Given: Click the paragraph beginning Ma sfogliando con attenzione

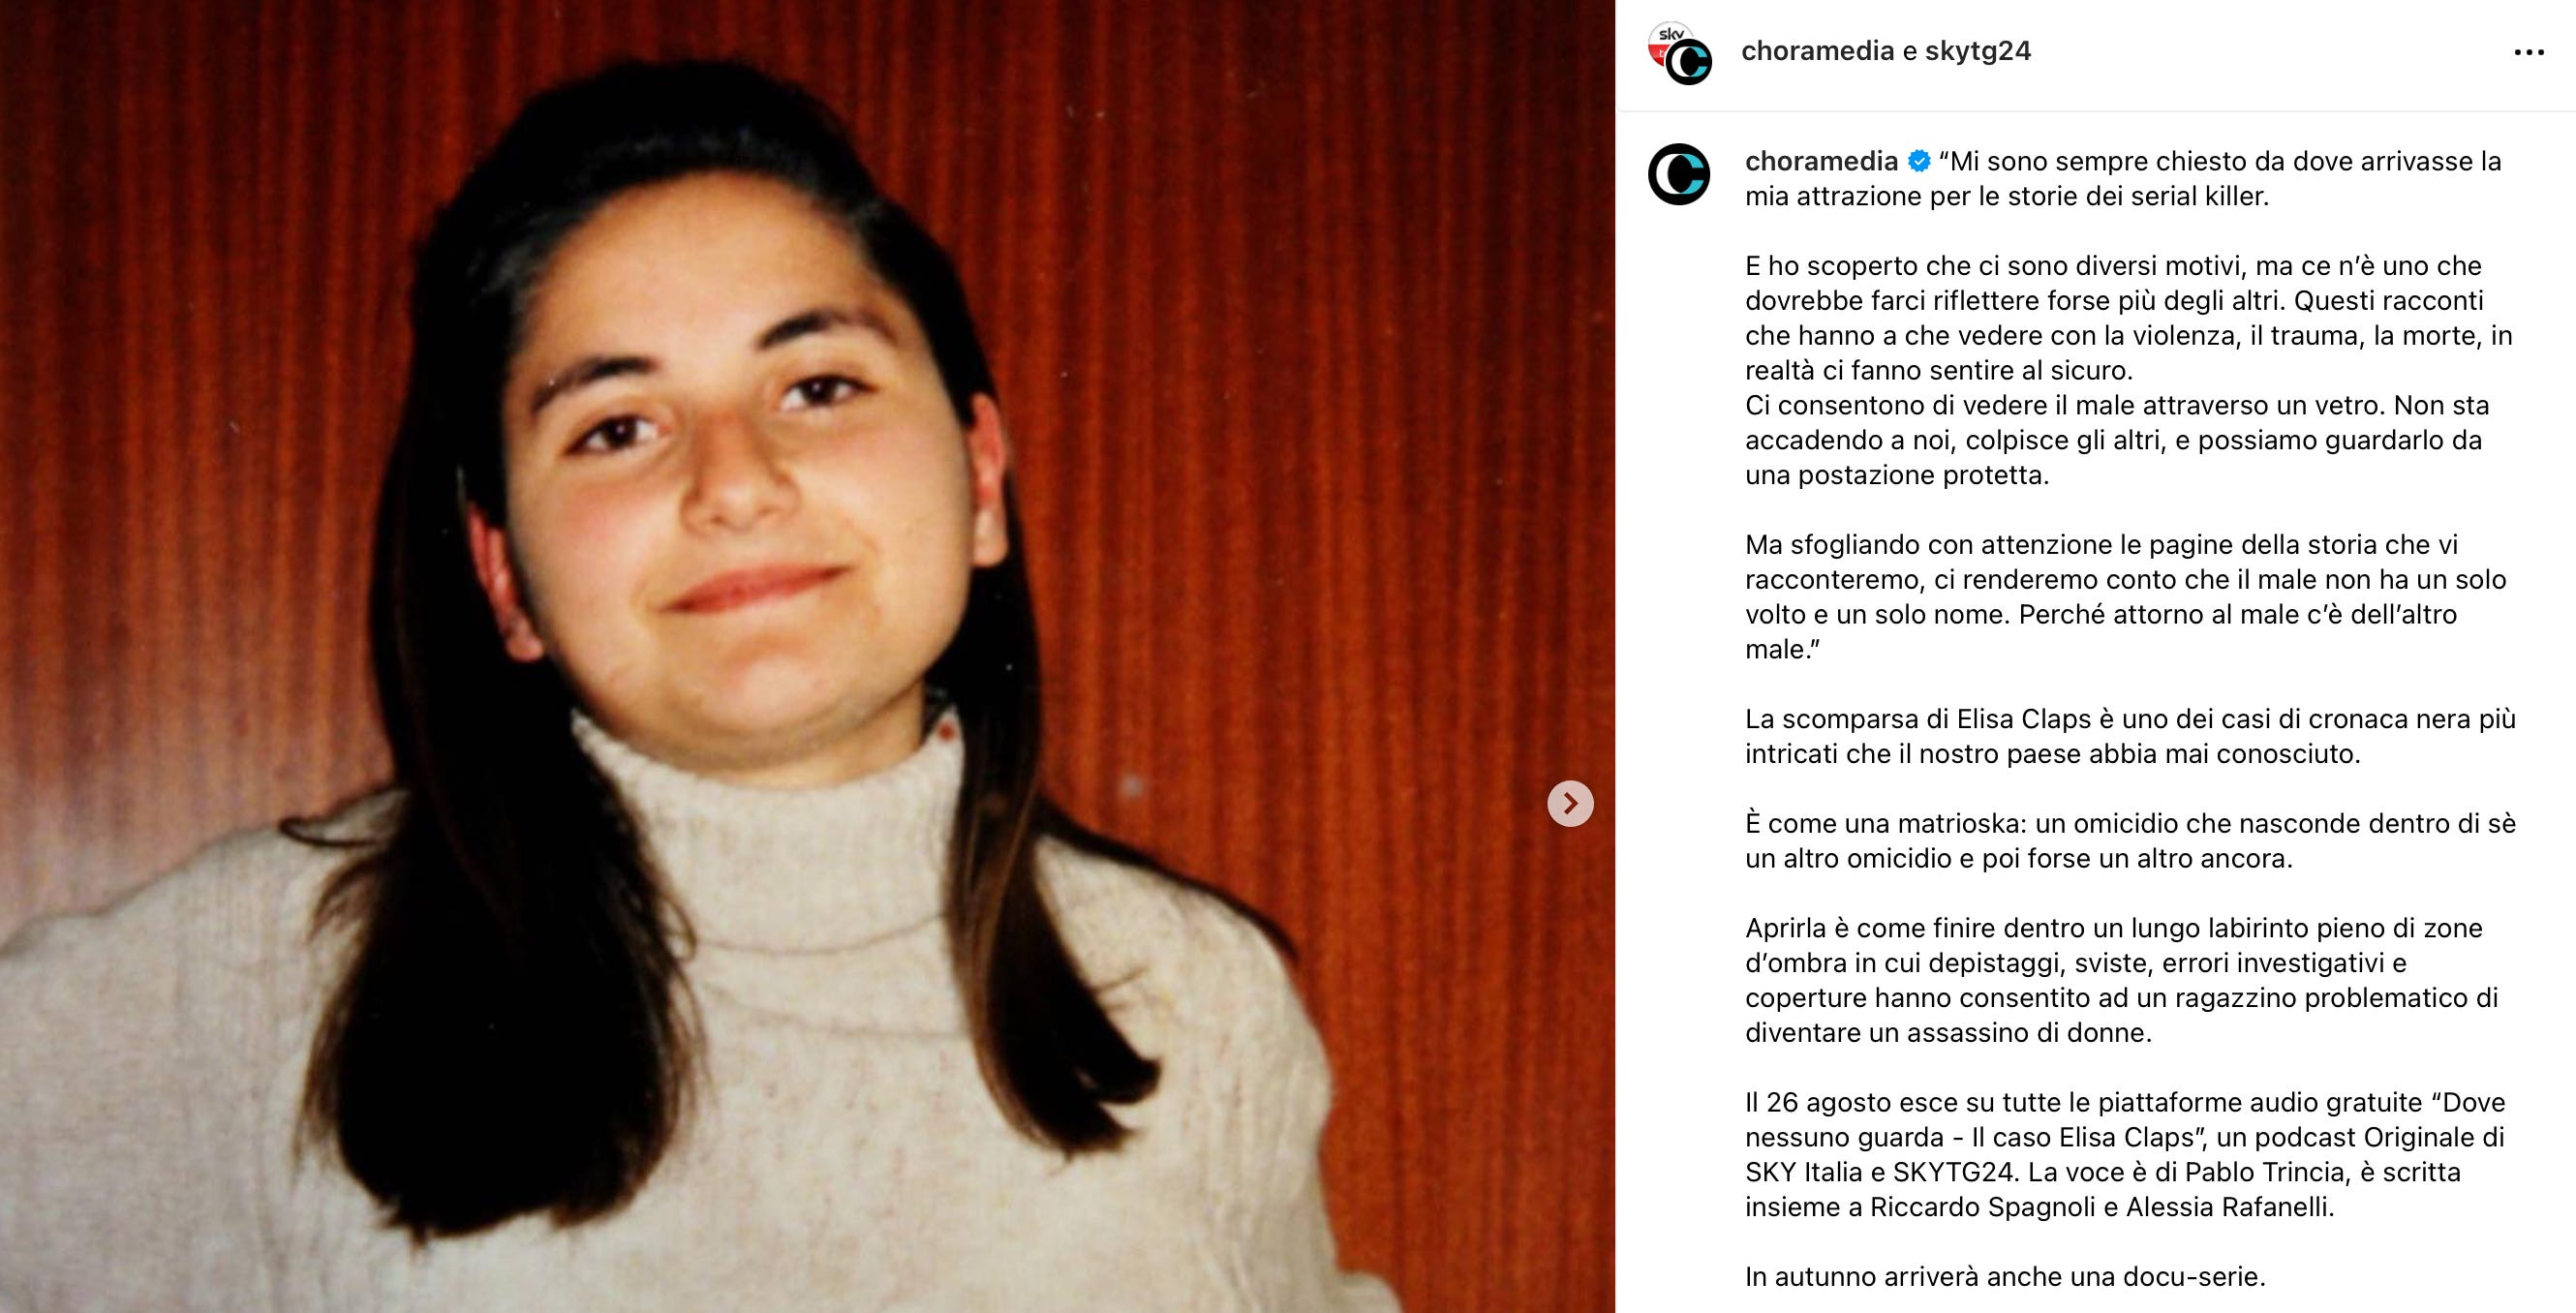Looking at the screenshot, I should (x=2126, y=597).
